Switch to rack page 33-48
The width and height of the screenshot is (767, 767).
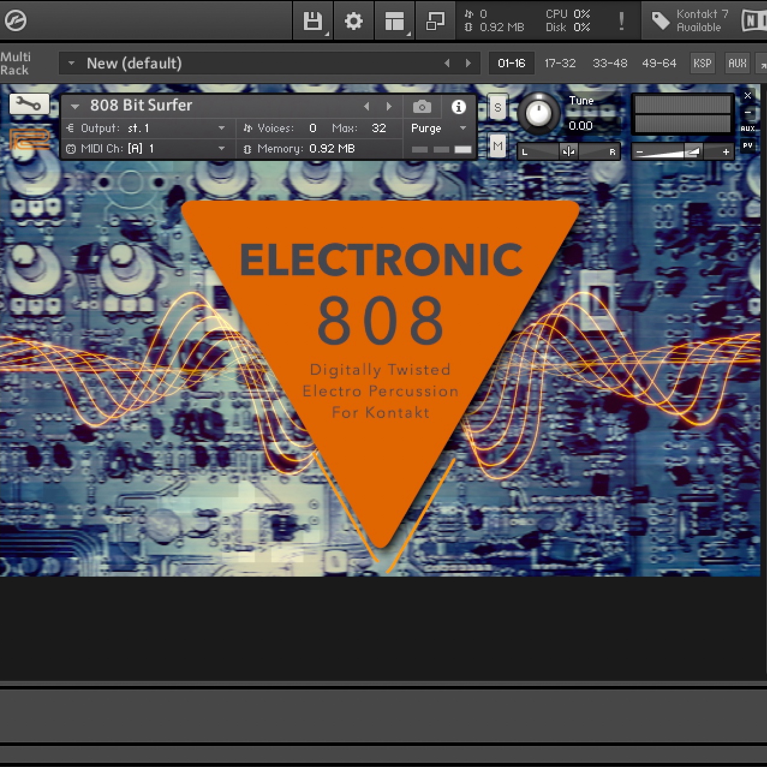tap(610, 63)
